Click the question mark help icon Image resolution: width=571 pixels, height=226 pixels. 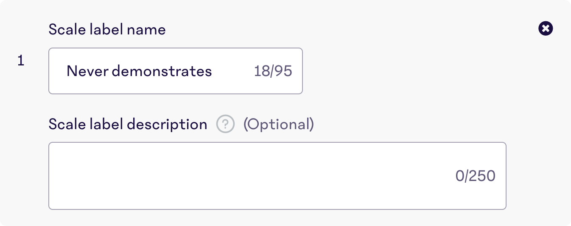pos(225,124)
